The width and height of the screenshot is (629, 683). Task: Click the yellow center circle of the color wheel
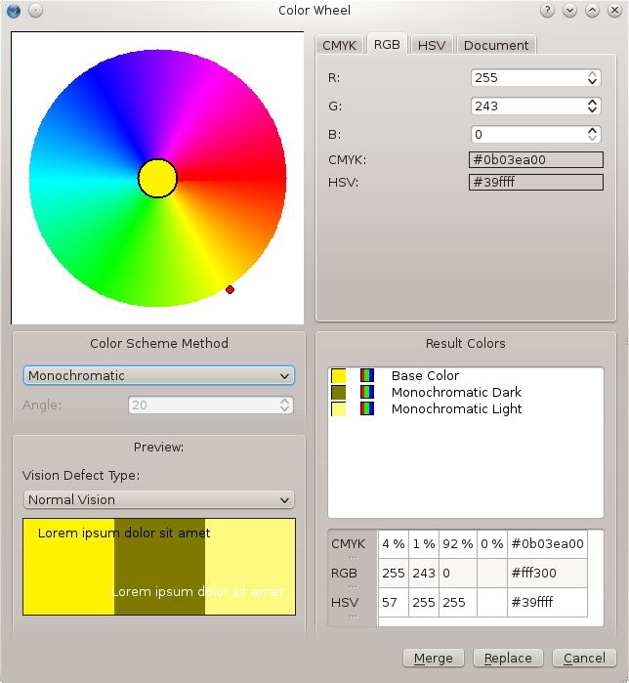[x=157, y=178]
